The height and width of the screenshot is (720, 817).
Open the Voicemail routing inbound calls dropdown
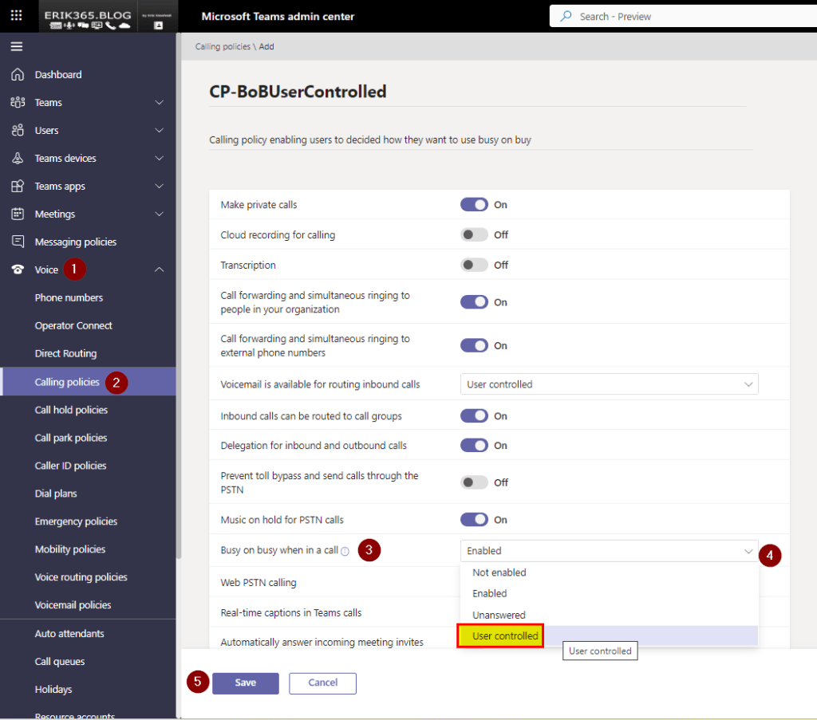pos(609,384)
